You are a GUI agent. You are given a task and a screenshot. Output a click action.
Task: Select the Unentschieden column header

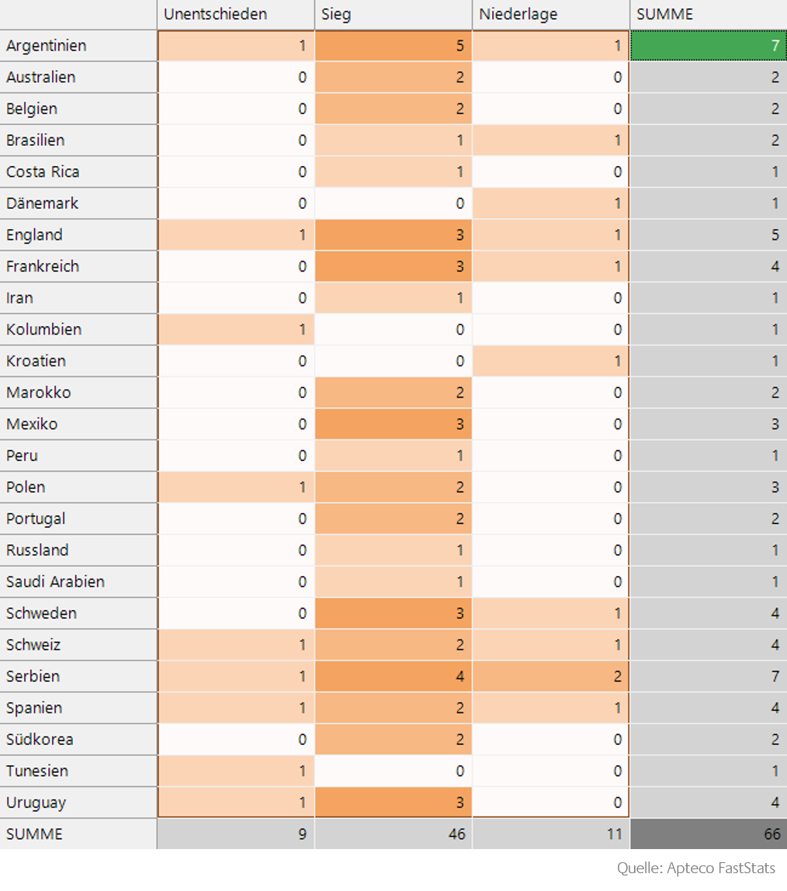pyautogui.click(x=236, y=14)
